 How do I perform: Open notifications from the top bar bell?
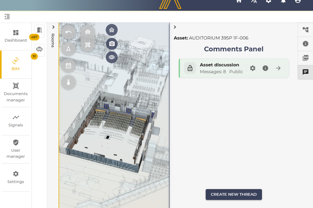coord(282,2)
